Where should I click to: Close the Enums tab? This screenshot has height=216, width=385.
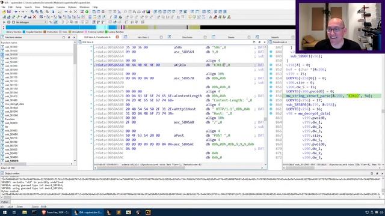(x=249, y=37)
